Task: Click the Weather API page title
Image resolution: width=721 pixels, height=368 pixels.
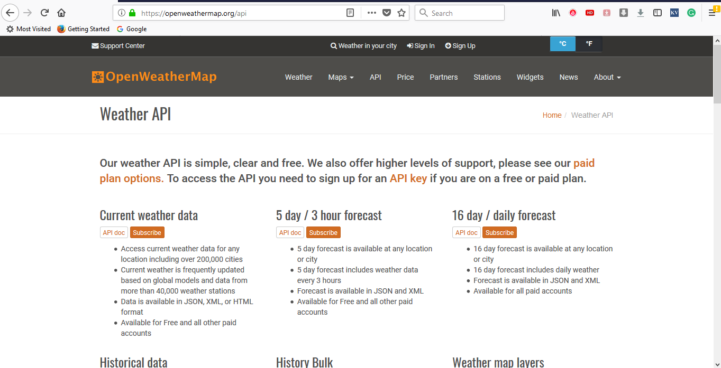Action: point(135,114)
